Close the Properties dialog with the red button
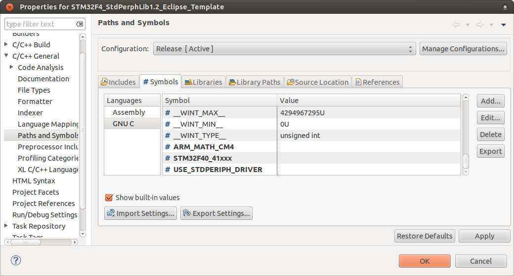This screenshot has width=514, height=276. point(9,7)
